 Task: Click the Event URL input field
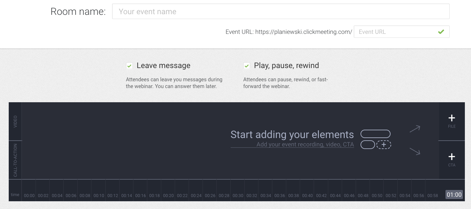pos(402,32)
